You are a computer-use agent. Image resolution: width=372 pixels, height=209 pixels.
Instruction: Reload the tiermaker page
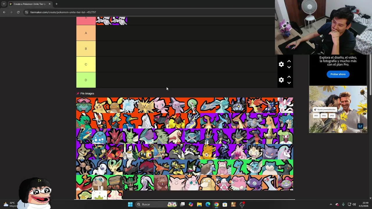click(18, 12)
